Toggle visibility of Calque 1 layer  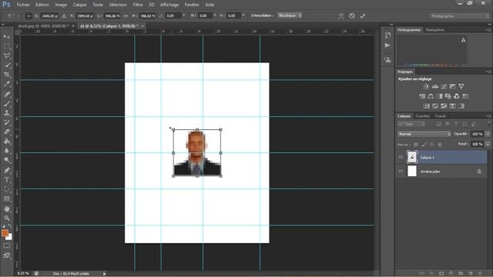pyautogui.click(x=401, y=157)
